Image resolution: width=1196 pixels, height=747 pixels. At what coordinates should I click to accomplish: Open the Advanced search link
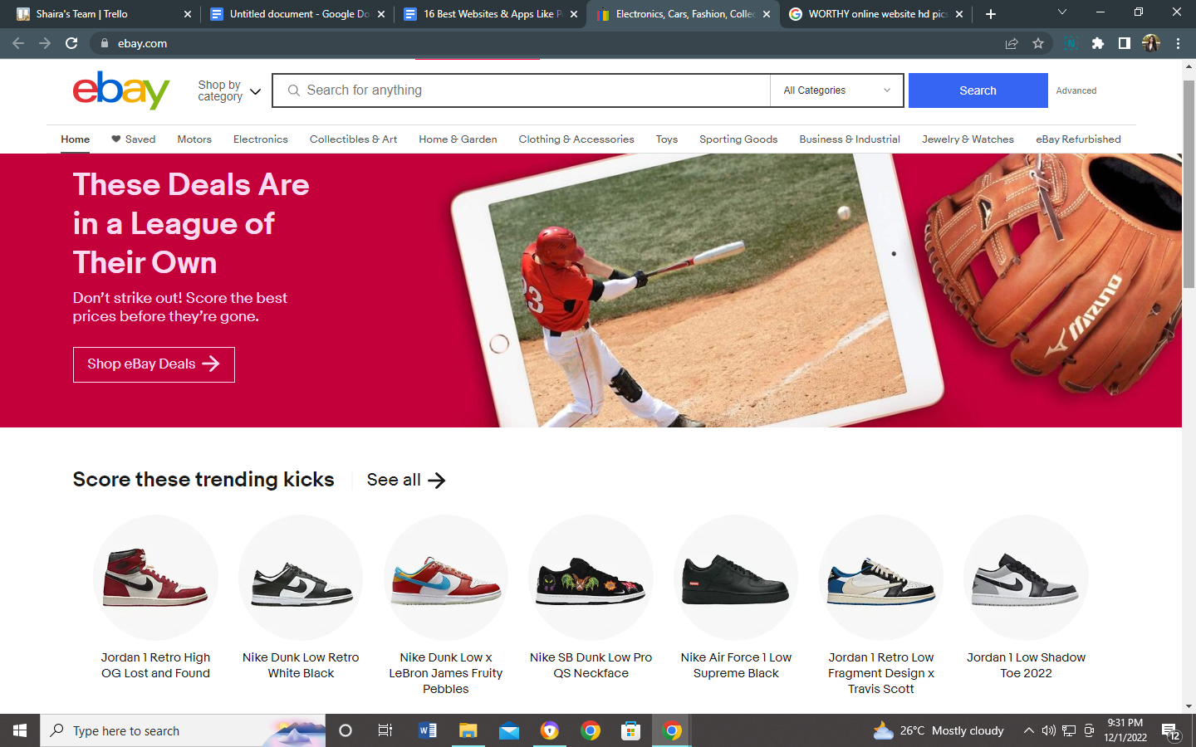[1076, 90]
